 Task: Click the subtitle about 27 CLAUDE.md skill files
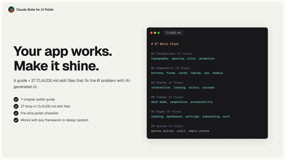[x=72, y=84]
